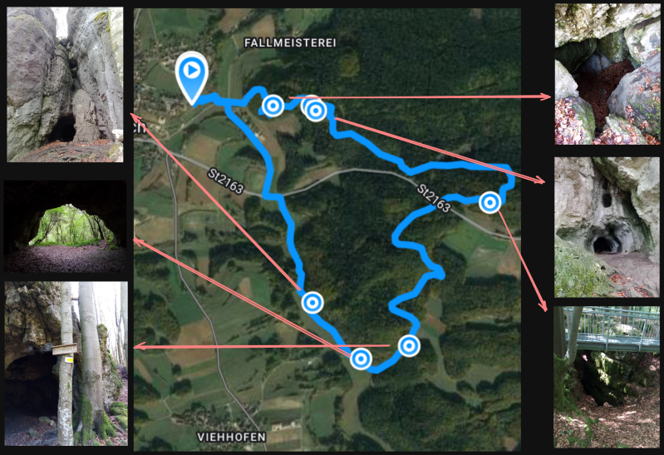Open the metal footbridge over cave photo
This screenshot has width=664, height=455.
pyautogui.click(x=607, y=377)
